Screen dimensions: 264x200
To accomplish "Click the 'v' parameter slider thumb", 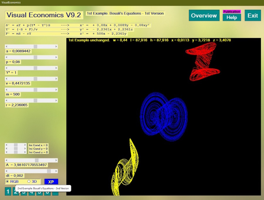I will click(x=35, y=79).
